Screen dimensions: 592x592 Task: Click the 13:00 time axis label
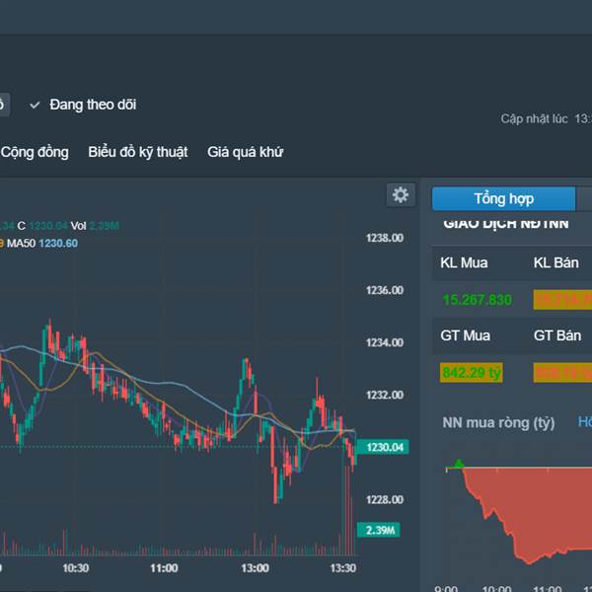[x=255, y=569]
